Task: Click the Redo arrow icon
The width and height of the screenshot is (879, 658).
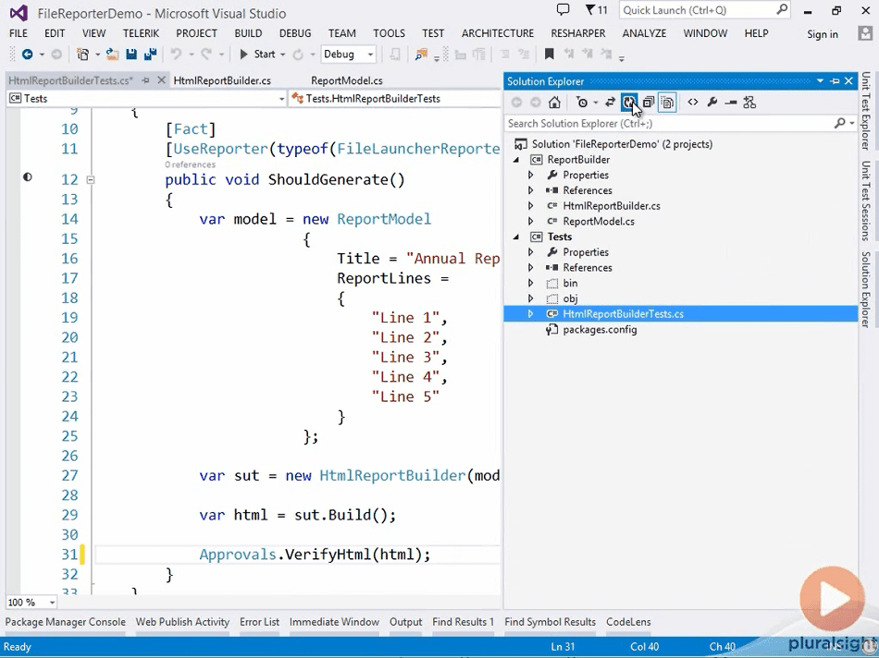Action: coord(206,55)
